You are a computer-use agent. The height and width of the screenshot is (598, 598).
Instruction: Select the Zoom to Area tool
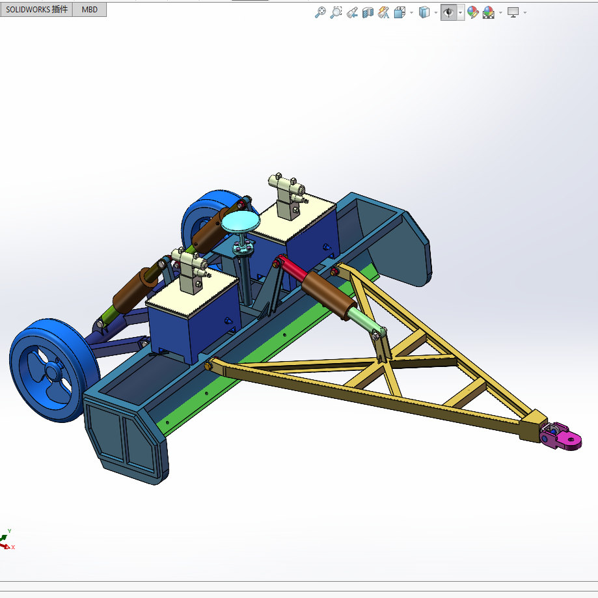336,12
